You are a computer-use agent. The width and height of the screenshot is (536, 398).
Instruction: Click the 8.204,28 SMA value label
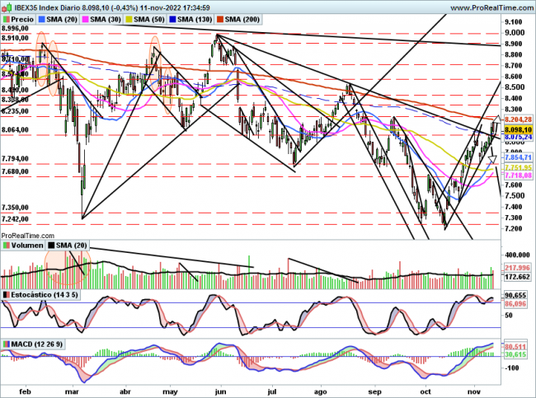click(515, 119)
